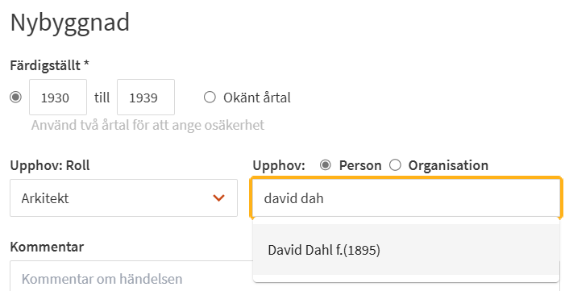Screen dimensions: 565x291
Task: Select the year range radio button
Action: tap(15, 98)
